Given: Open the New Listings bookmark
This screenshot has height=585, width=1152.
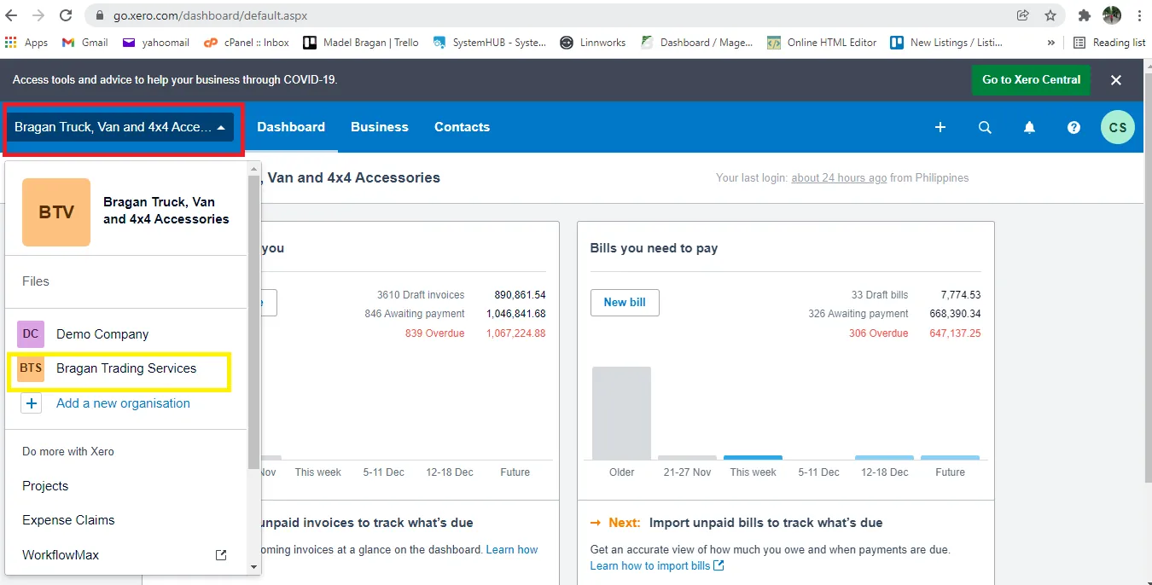Looking at the screenshot, I should (x=947, y=43).
